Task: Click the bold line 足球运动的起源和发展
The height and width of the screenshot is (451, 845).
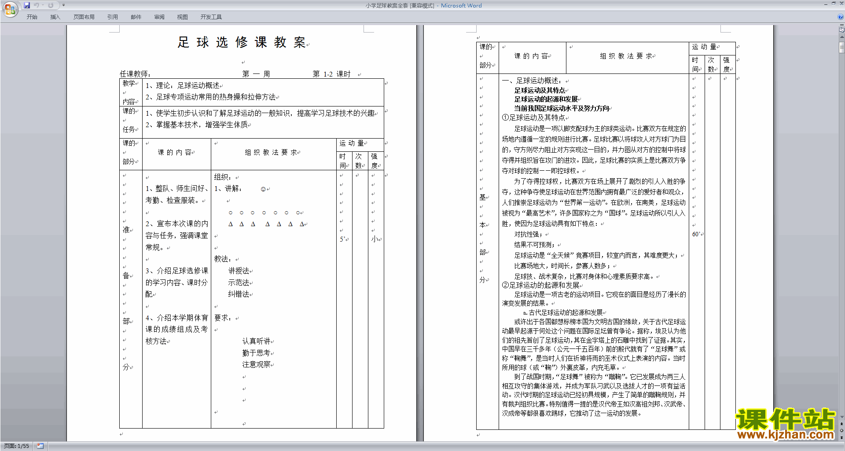Action: [x=546, y=99]
